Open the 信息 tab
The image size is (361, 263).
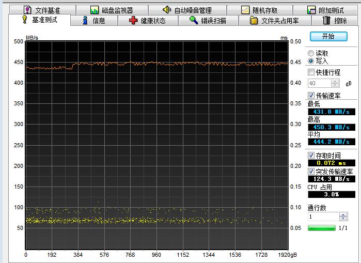coord(94,21)
